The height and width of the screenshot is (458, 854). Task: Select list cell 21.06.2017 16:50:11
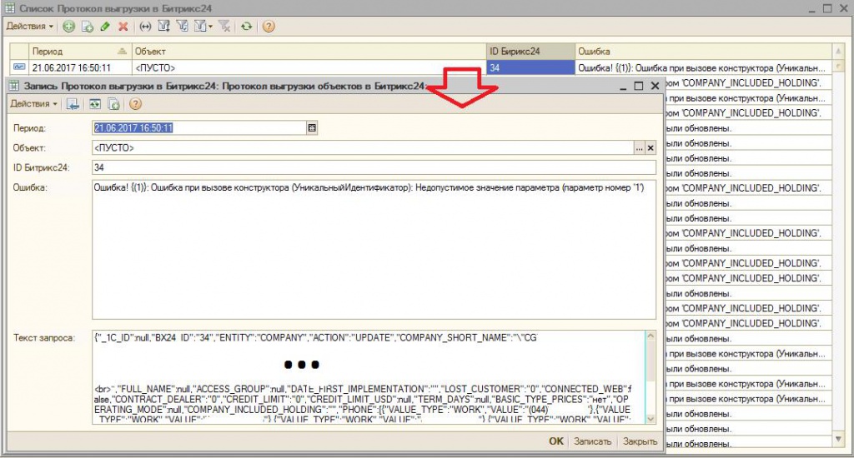pyautogui.click(x=80, y=67)
